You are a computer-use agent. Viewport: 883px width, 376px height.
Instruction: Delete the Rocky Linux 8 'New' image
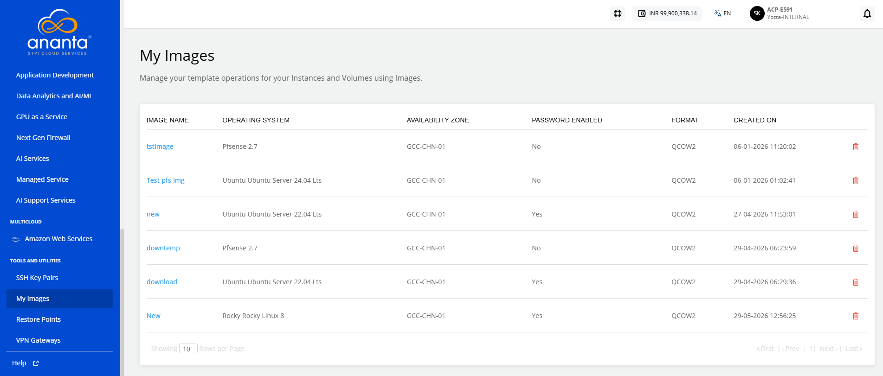(856, 316)
